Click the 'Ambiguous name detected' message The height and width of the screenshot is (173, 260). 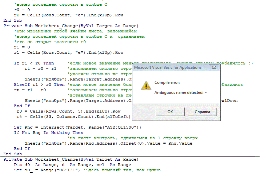click(x=181, y=93)
